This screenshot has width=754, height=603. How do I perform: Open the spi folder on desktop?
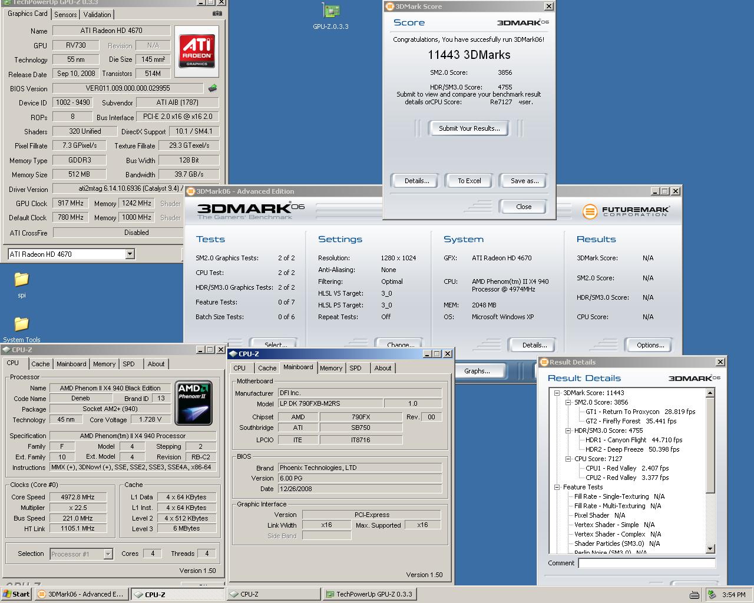(21, 284)
